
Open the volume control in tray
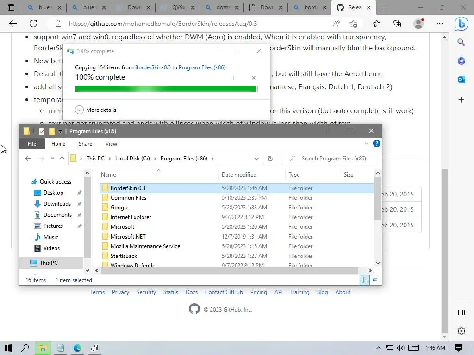(x=400, y=348)
